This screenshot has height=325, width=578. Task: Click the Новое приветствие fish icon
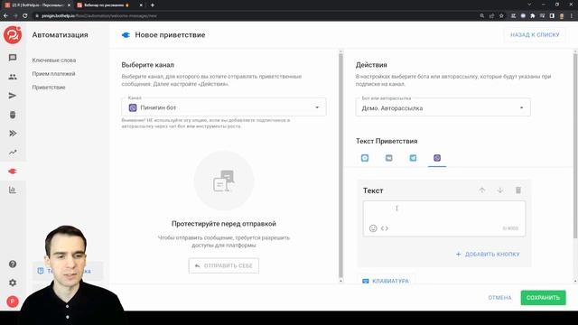[126, 35]
